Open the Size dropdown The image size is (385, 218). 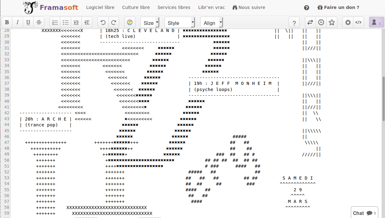[x=150, y=23]
